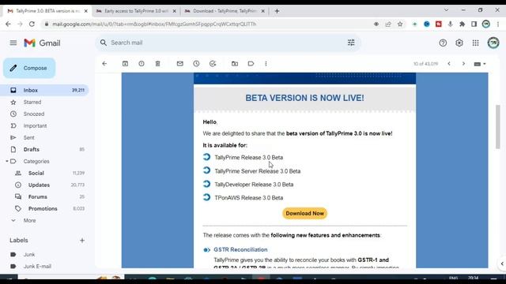The width and height of the screenshot is (506, 284).
Task: Reload the current page
Action: (x=32, y=24)
